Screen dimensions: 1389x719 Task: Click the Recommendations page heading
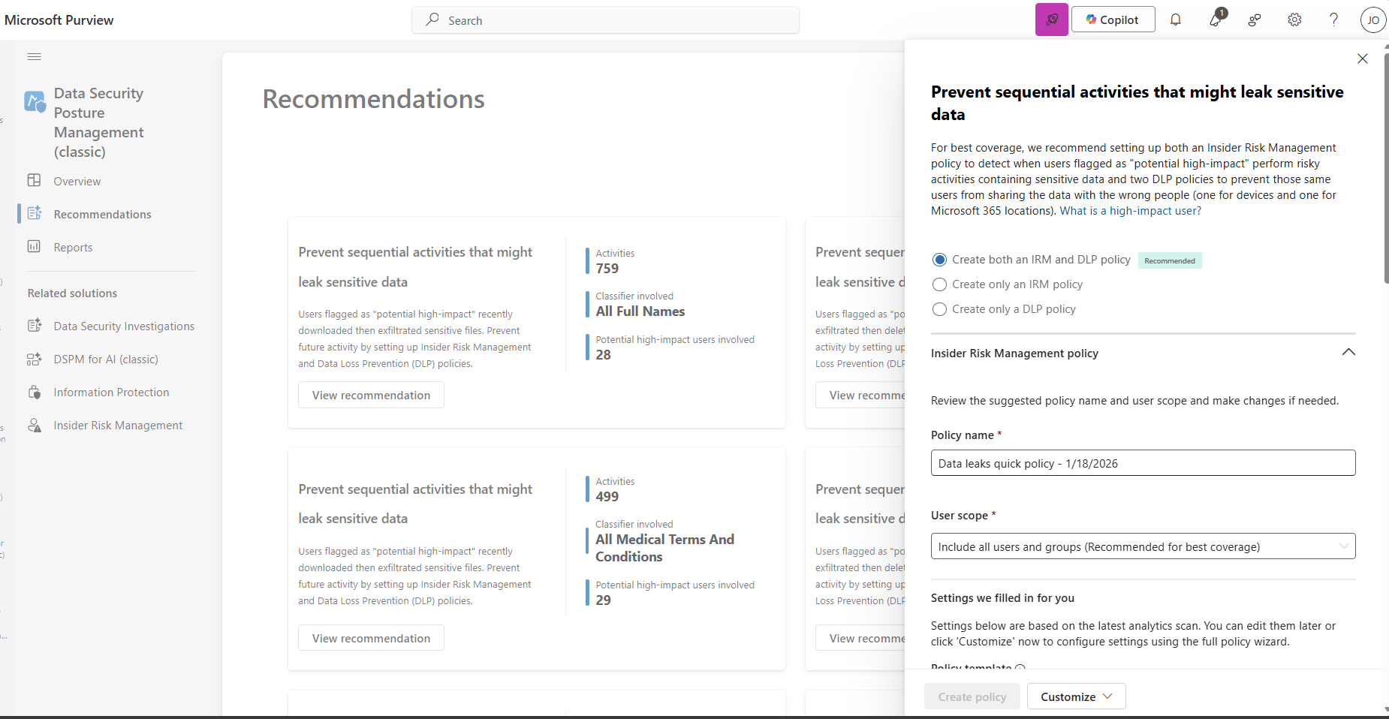(373, 99)
